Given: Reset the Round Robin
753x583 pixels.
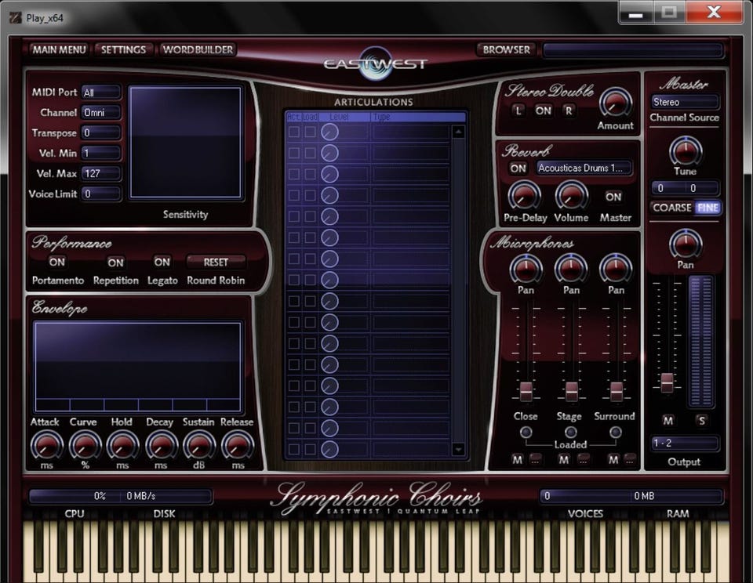Looking at the screenshot, I should pyautogui.click(x=216, y=262).
